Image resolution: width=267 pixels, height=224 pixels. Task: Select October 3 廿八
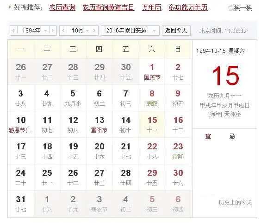[x=21, y=98]
